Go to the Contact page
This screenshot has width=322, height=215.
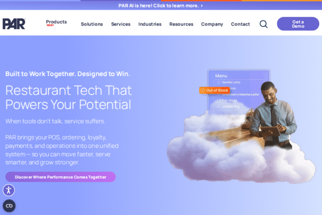point(241,24)
